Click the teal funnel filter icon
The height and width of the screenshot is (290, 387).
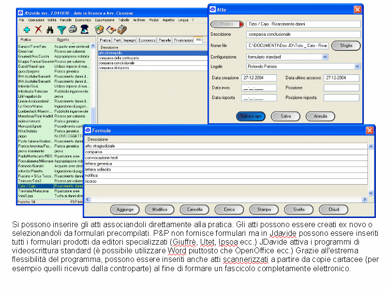[x=61, y=30]
